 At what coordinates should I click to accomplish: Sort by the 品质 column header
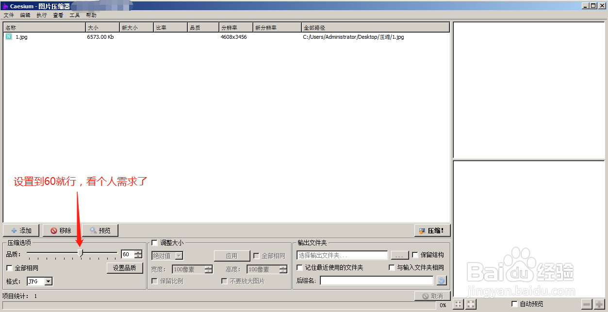203,28
